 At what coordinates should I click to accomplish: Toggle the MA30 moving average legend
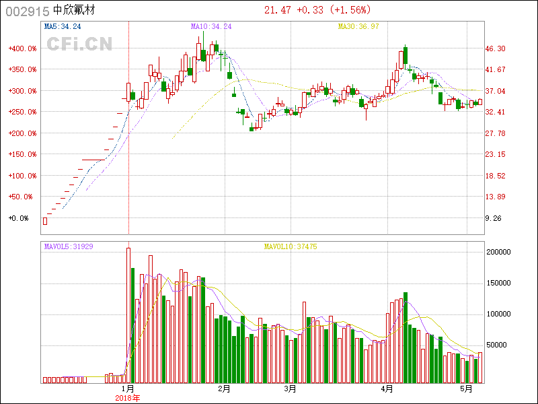tap(358, 26)
